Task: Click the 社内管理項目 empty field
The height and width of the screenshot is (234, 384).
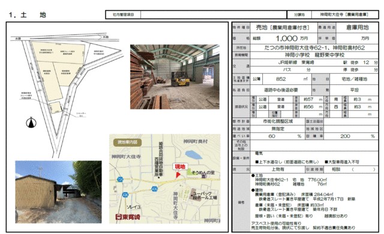Action: (214, 14)
